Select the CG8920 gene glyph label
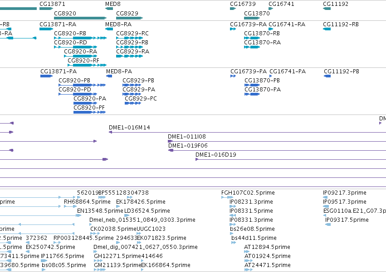This screenshot has width=386, height=272. pyautogui.click(x=65, y=13)
